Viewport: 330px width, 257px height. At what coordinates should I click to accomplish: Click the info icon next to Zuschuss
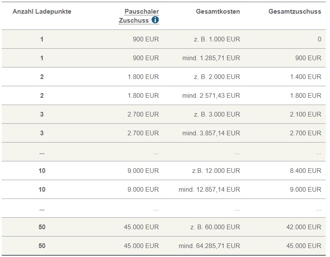[155, 20]
